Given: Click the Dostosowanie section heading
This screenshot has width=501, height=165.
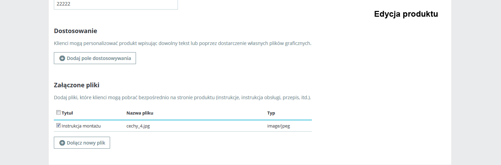Looking at the screenshot, I should point(75,31).
